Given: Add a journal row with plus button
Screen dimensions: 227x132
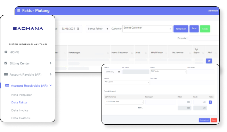Looking at the screenshot, I should tap(210, 102).
